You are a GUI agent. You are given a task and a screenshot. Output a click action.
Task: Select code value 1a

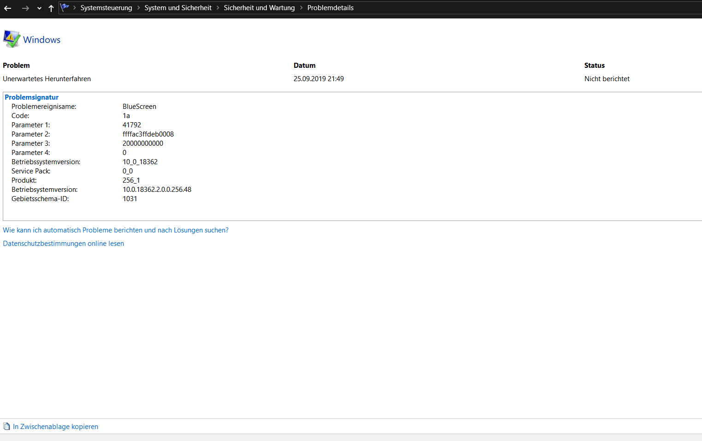[x=126, y=116]
